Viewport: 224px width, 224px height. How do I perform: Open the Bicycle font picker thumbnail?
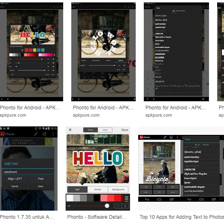pyautogui.click(x=181, y=168)
